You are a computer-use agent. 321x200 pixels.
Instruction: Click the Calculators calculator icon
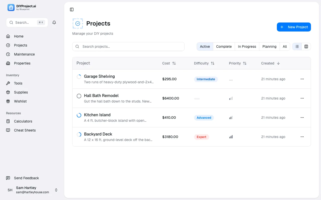tap(8, 121)
